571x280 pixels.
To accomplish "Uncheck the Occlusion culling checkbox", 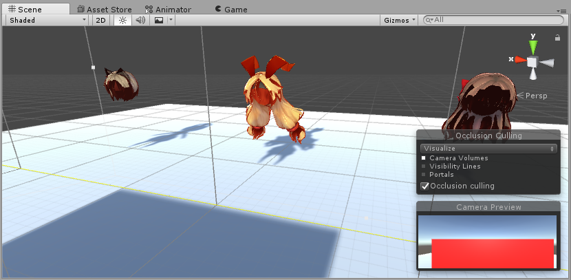I will pyautogui.click(x=425, y=186).
